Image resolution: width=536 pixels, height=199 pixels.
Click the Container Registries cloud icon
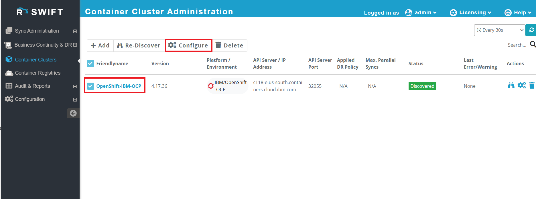pos(9,73)
